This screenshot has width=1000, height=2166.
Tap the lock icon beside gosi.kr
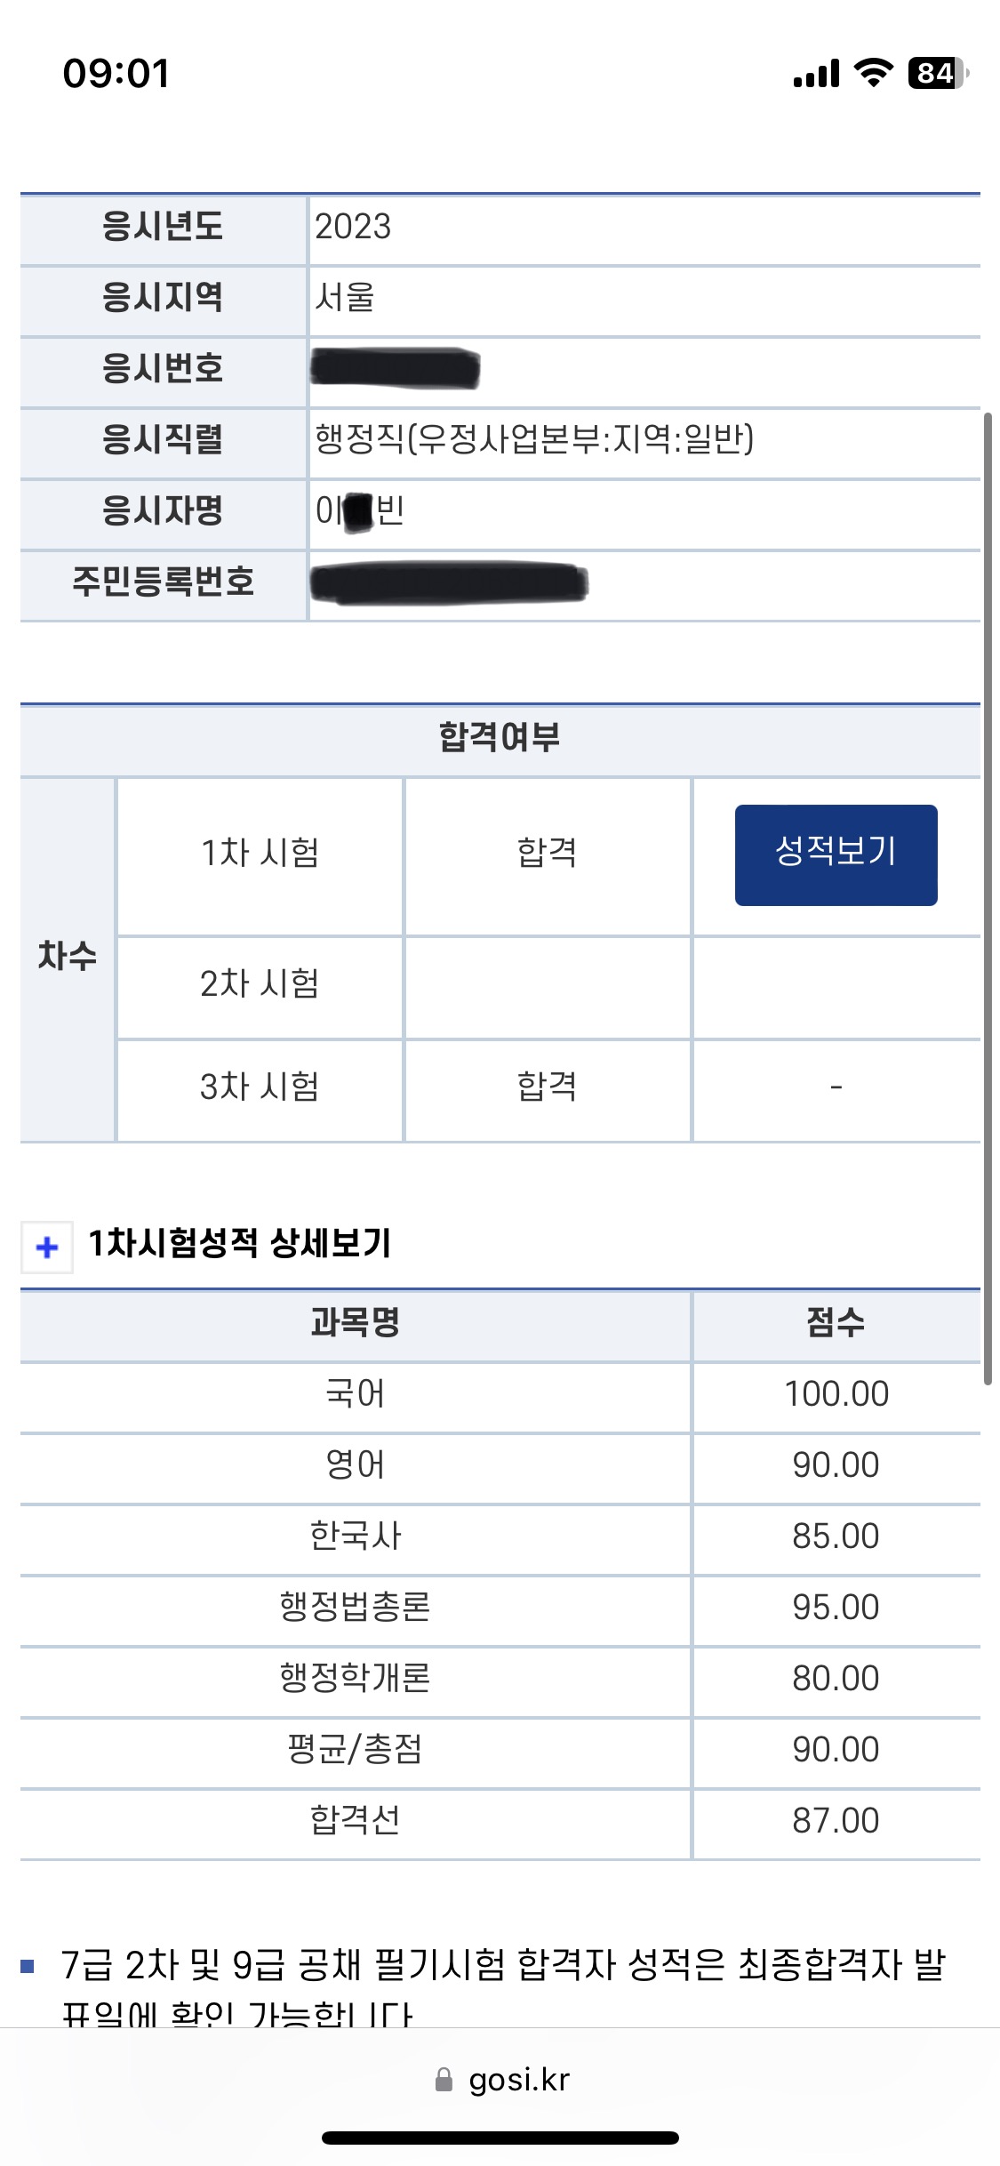coord(444,2080)
